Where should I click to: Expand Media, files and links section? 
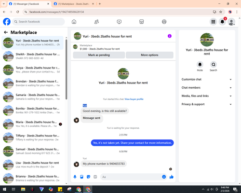(x=207, y=96)
